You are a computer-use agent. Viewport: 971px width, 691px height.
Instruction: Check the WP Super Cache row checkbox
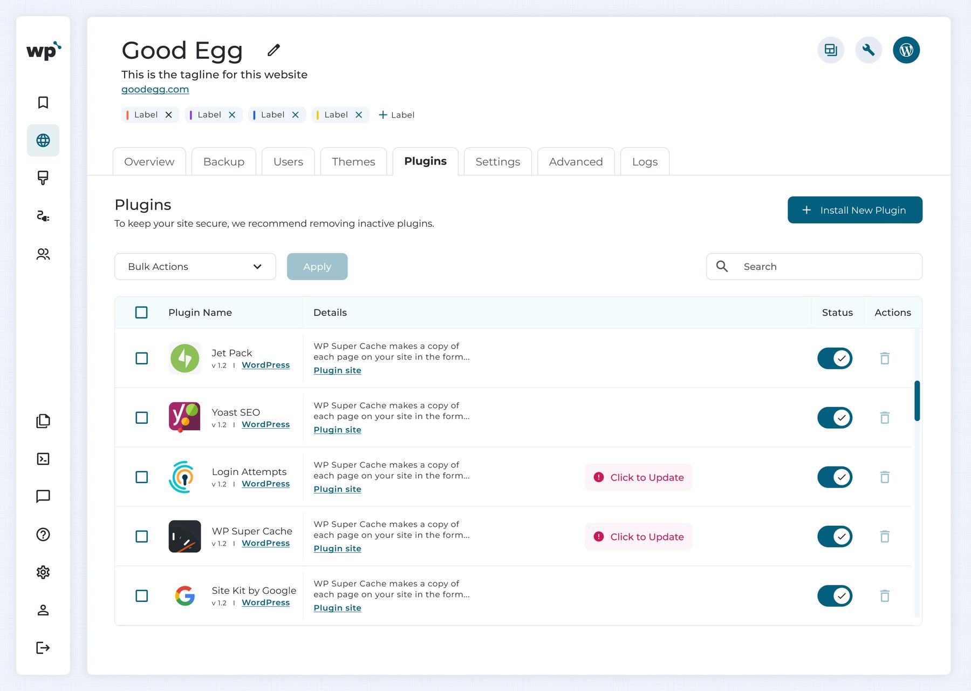coord(141,537)
